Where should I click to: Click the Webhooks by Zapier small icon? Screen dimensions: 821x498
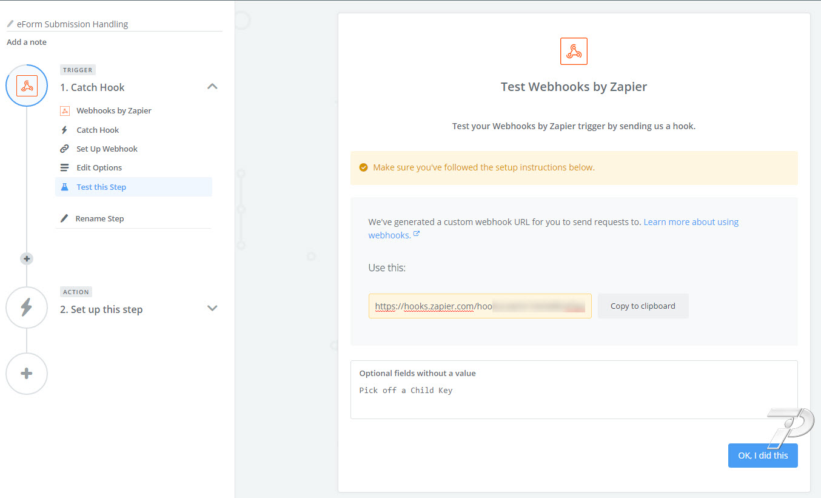coord(65,110)
